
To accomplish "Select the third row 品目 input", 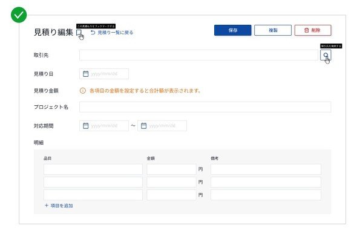I will point(93,195).
